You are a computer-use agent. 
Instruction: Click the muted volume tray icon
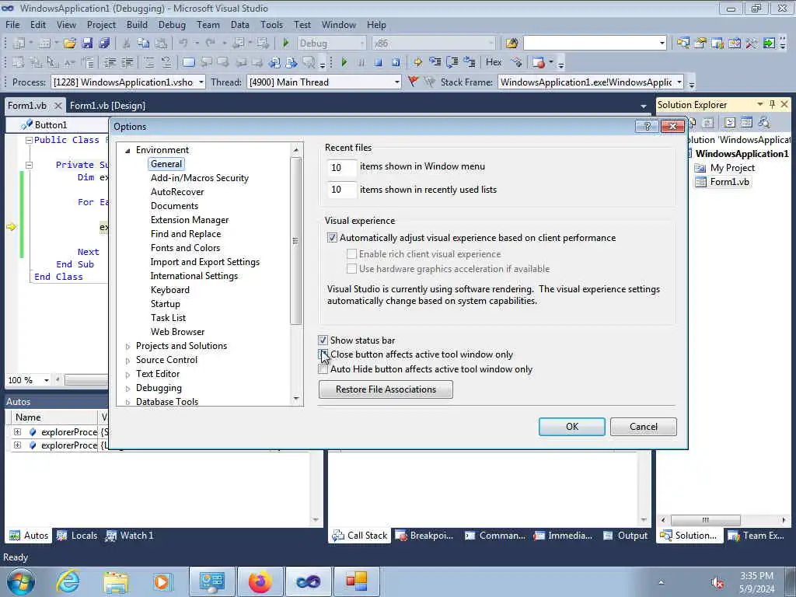tap(717, 583)
